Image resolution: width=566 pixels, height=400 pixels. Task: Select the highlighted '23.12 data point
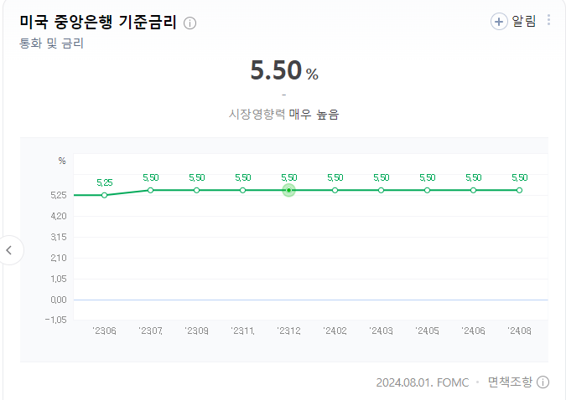(288, 191)
